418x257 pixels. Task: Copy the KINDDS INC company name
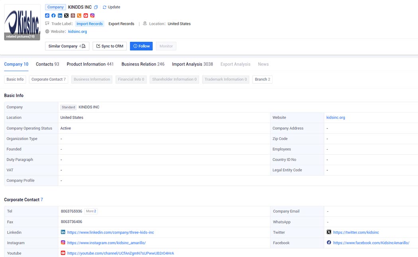click(96, 7)
